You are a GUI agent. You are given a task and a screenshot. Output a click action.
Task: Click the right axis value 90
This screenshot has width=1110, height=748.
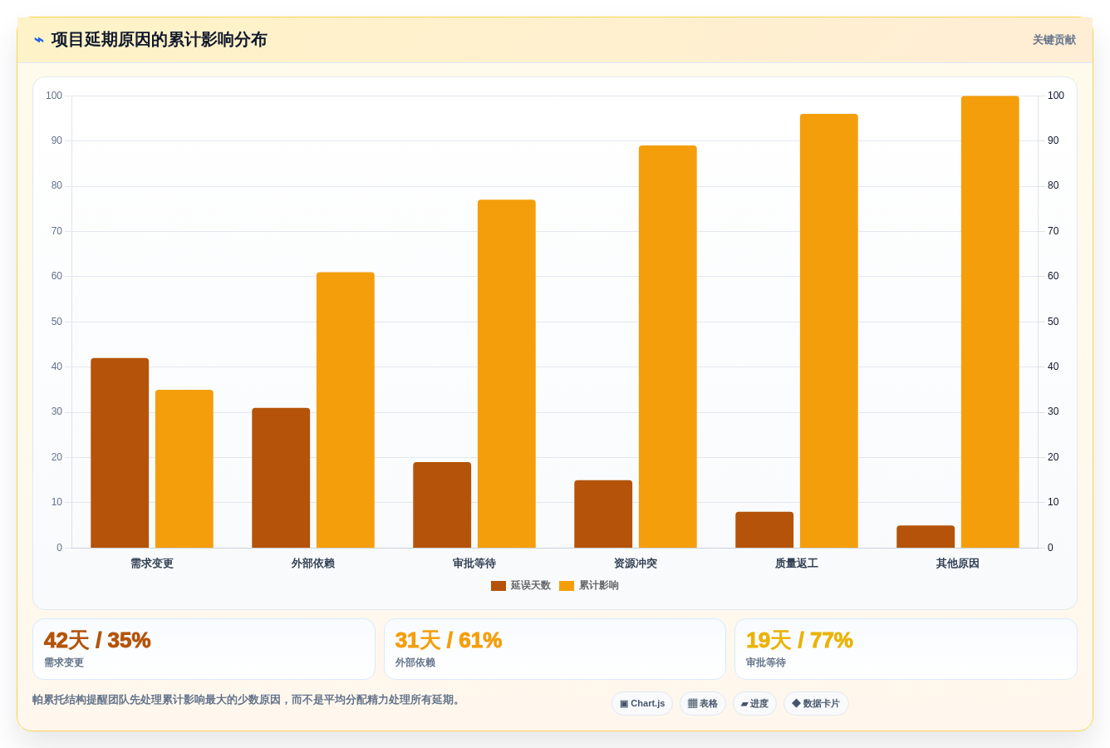[x=1054, y=140]
